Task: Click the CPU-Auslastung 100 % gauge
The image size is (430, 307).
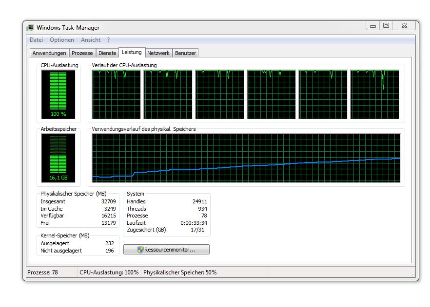Action: pos(58,94)
